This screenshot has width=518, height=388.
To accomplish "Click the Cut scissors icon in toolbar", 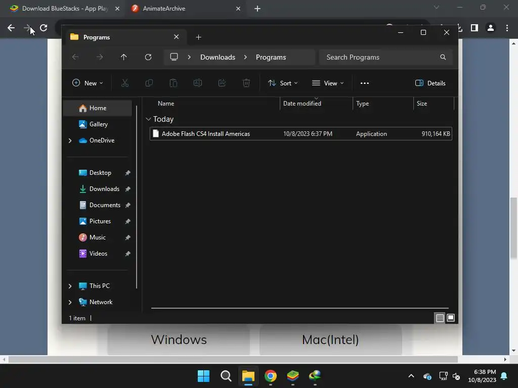I will (x=124, y=83).
